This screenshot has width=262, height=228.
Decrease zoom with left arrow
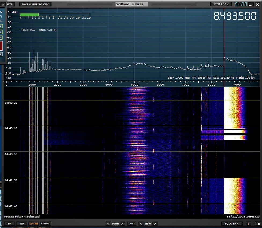pos(108,223)
